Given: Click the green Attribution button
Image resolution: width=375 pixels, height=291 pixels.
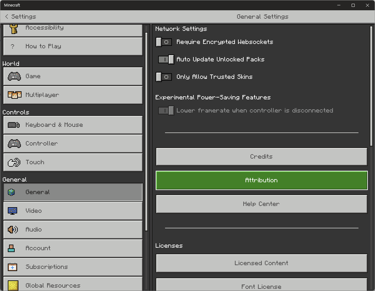Looking at the screenshot, I should (261, 180).
